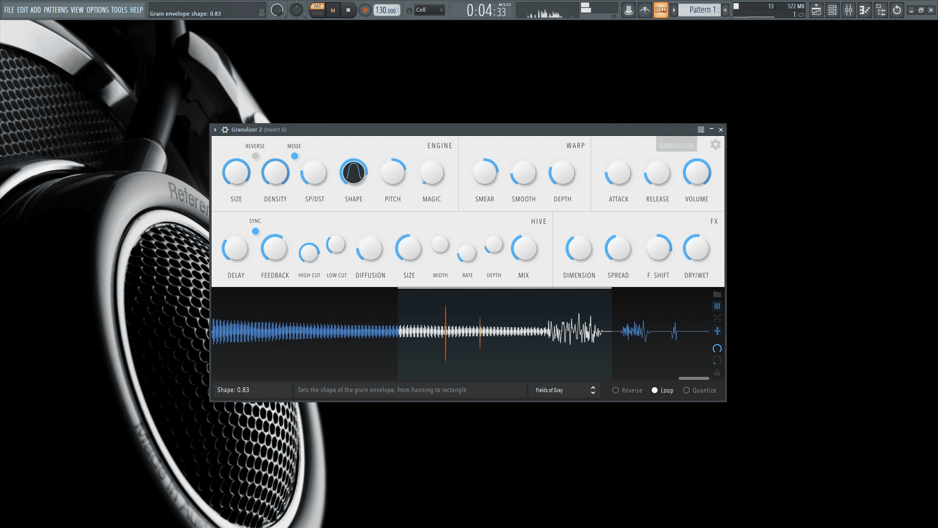Open the FILE menu
Image resolution: width=938 pixels, height=528 pixels.
pos(9,10)
